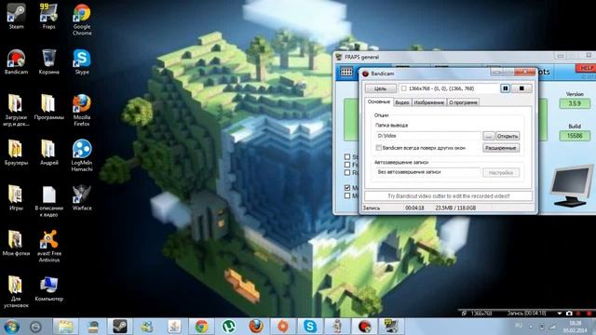The height and width of the screenshot is (335, 596).
Task: Select the Google Chrome desktop icon
Action: [82, 20]
